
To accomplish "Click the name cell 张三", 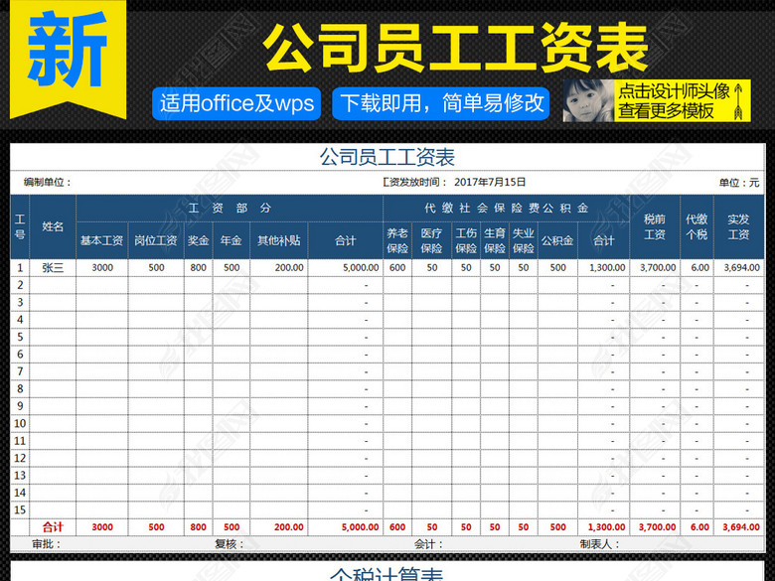I will tap(53, 268).
